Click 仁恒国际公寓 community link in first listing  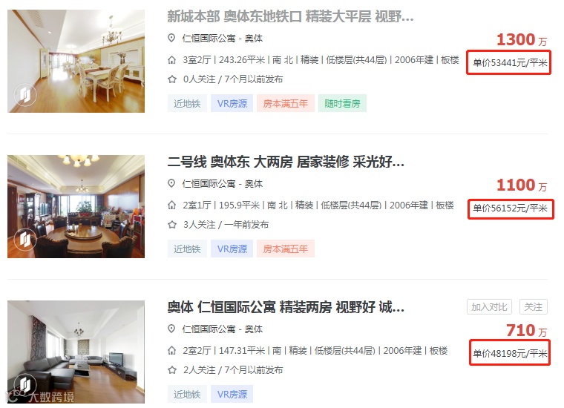pos(209,38)
